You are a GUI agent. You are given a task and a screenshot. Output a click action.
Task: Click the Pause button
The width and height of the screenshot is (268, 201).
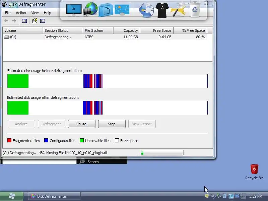[x=81, y=124]
